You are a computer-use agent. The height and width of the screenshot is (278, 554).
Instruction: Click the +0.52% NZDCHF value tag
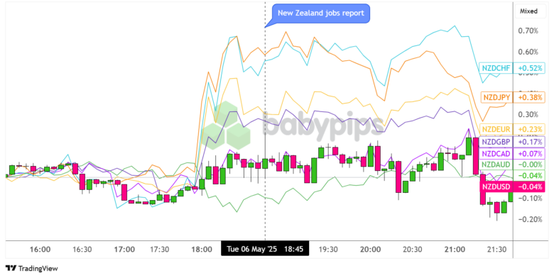529,68
